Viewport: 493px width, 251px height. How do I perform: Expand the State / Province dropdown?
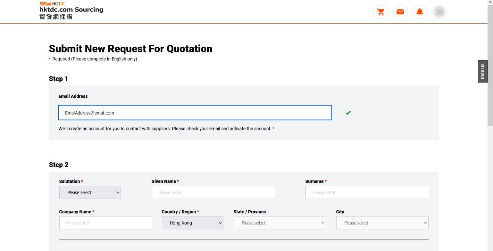(280, 223)
